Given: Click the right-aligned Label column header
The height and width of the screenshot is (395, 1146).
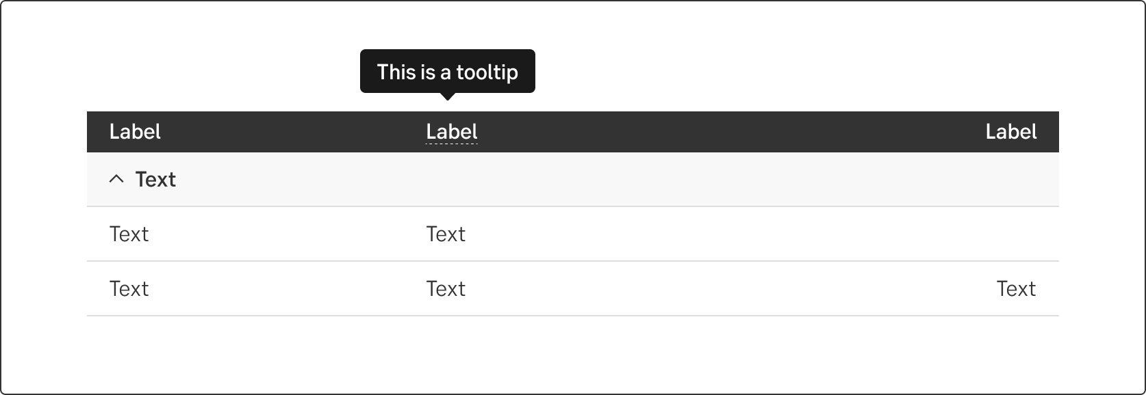Looking at the screenshot, I should 1011,131.
